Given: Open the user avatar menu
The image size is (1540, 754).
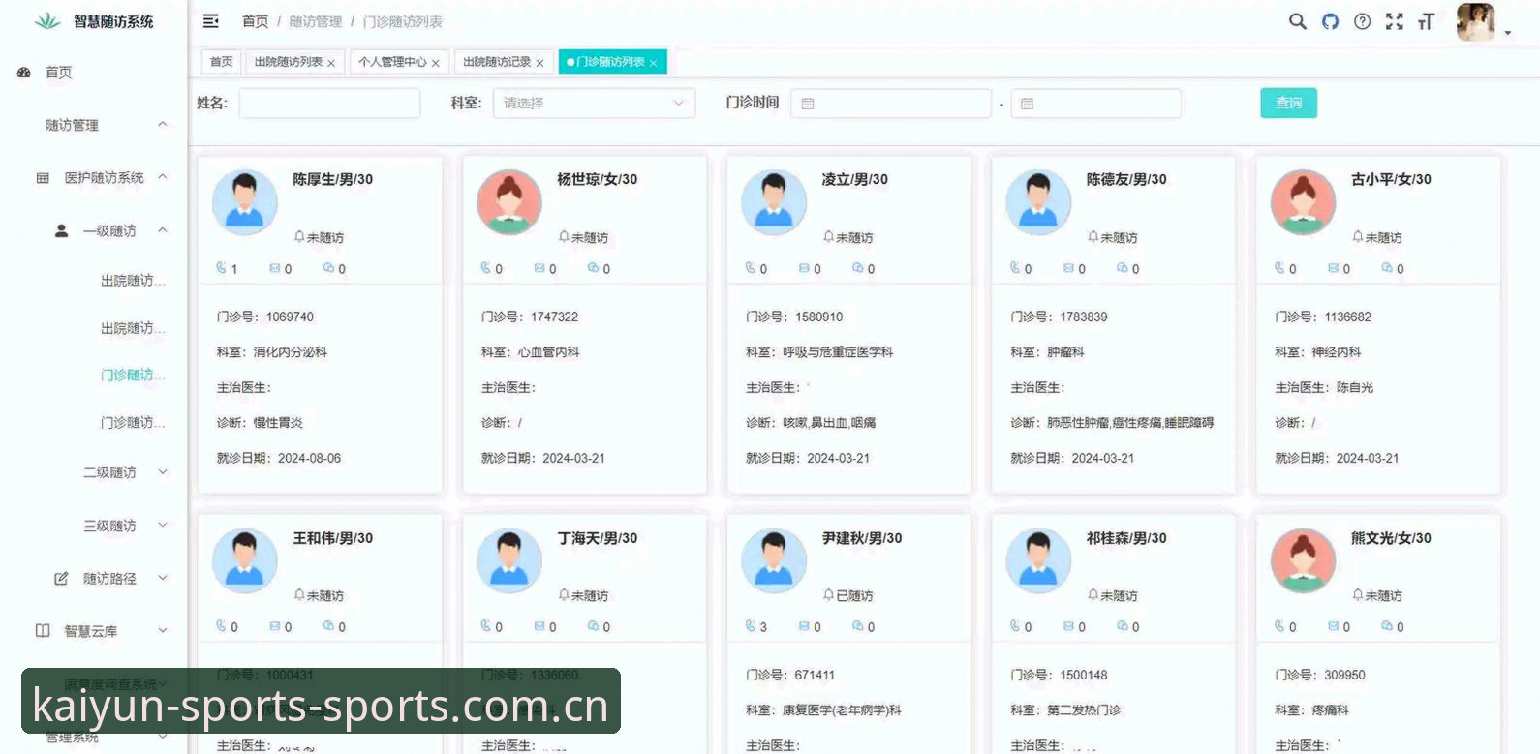Looking at the screenshot, I should pyautogui.click(x=1475, y=22).
